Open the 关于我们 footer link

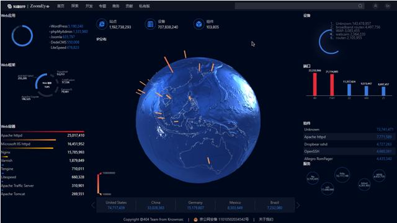pyautogui.click(x=266, y=219)
